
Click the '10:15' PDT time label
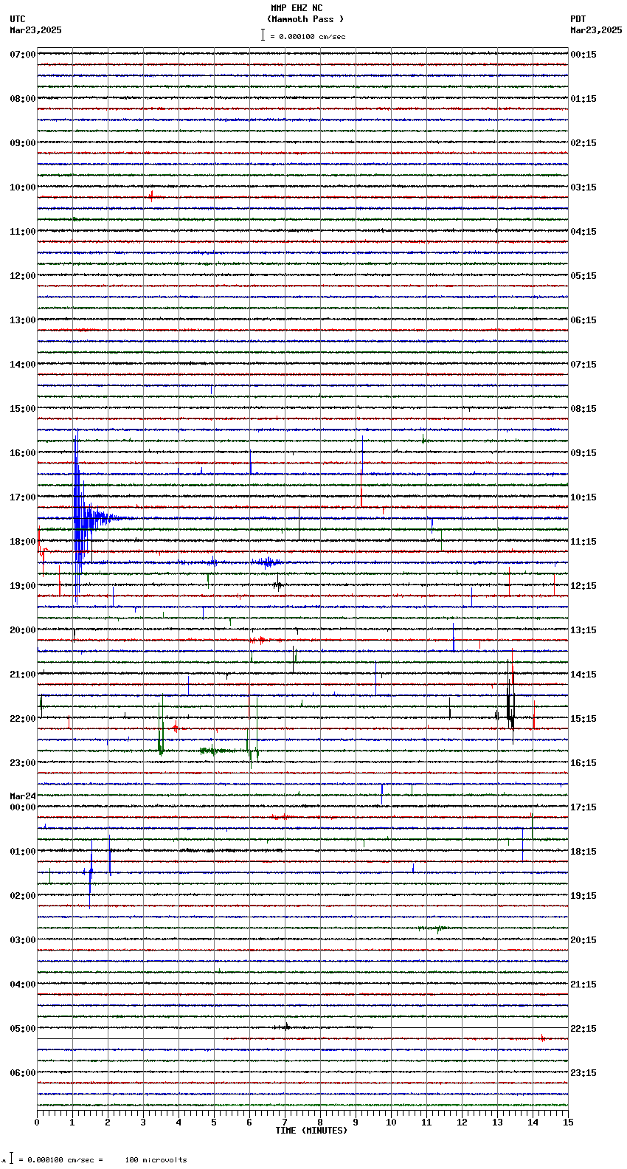click(583, 497)
